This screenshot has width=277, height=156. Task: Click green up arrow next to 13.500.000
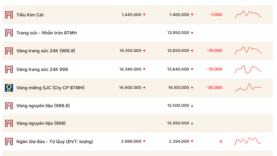(x=192, y=106)
